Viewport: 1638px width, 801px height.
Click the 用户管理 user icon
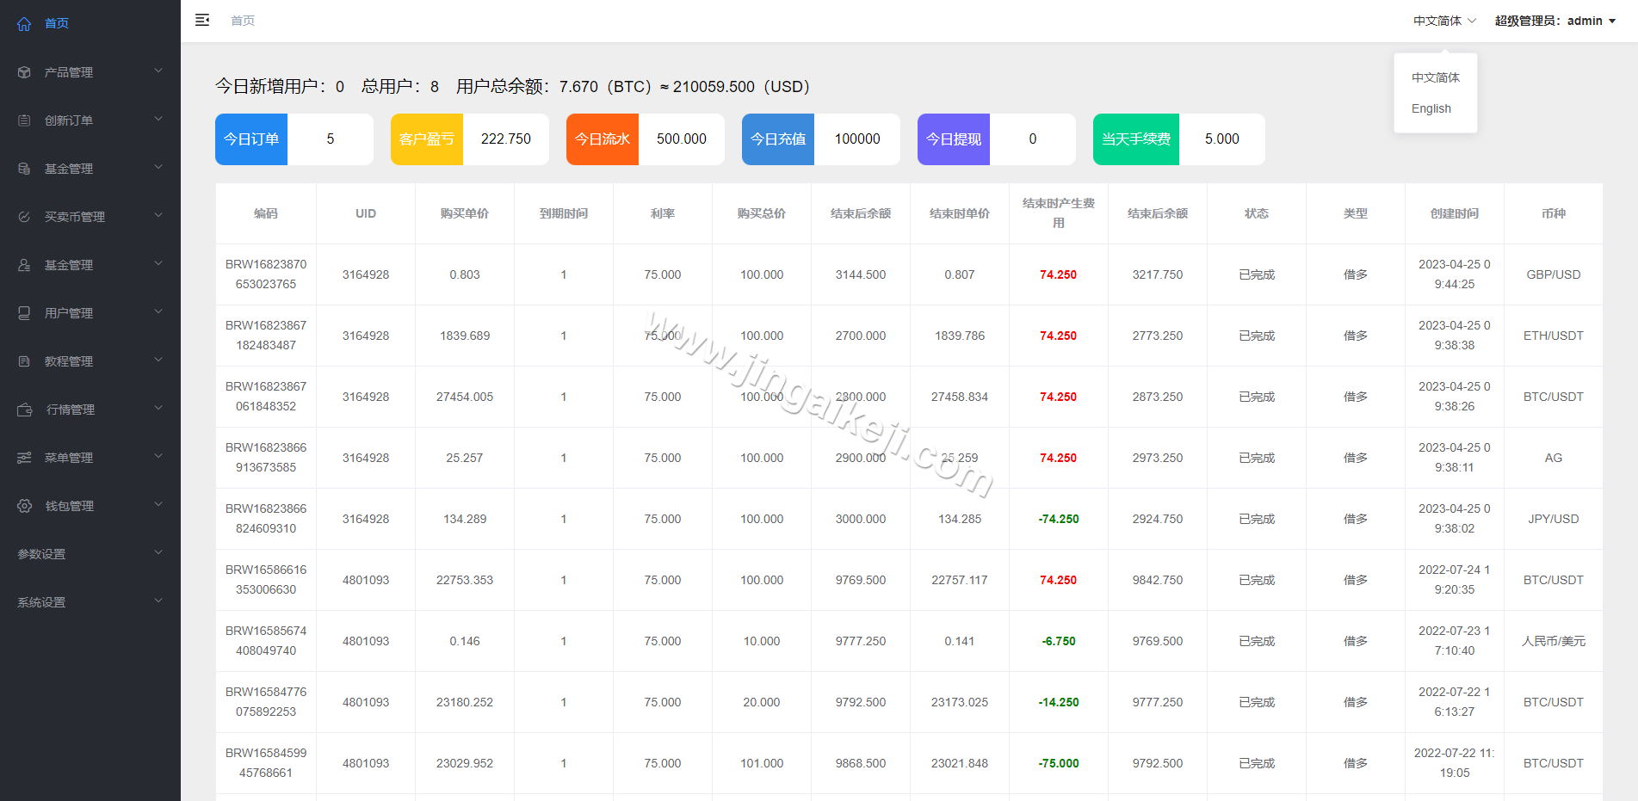[23, 313]
